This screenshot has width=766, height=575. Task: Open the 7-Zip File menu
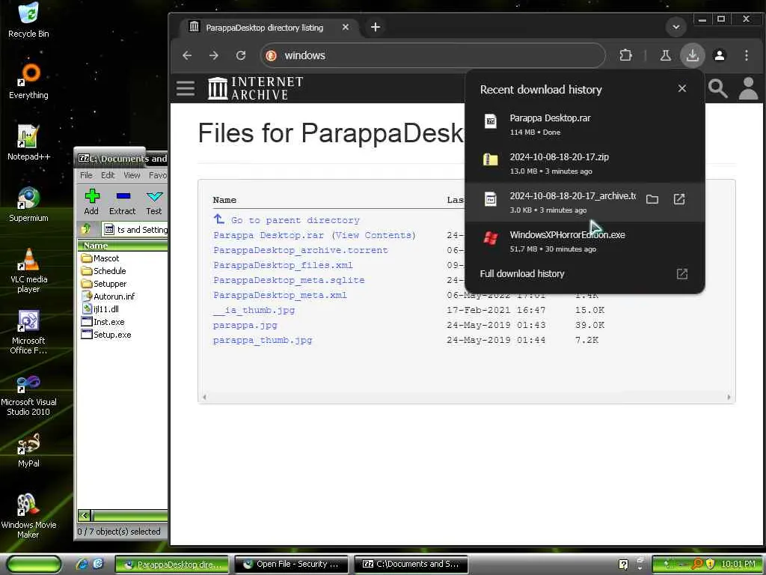point(86,175)
